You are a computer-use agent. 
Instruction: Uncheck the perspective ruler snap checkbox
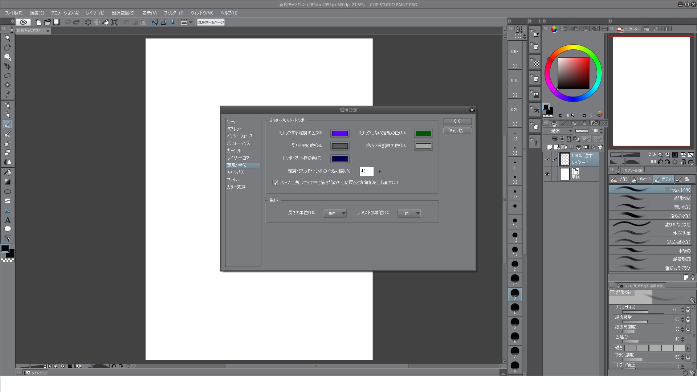[x=275, y=183]
